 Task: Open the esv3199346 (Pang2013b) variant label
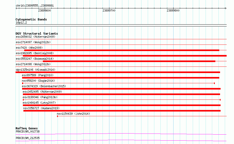[40, 97]
